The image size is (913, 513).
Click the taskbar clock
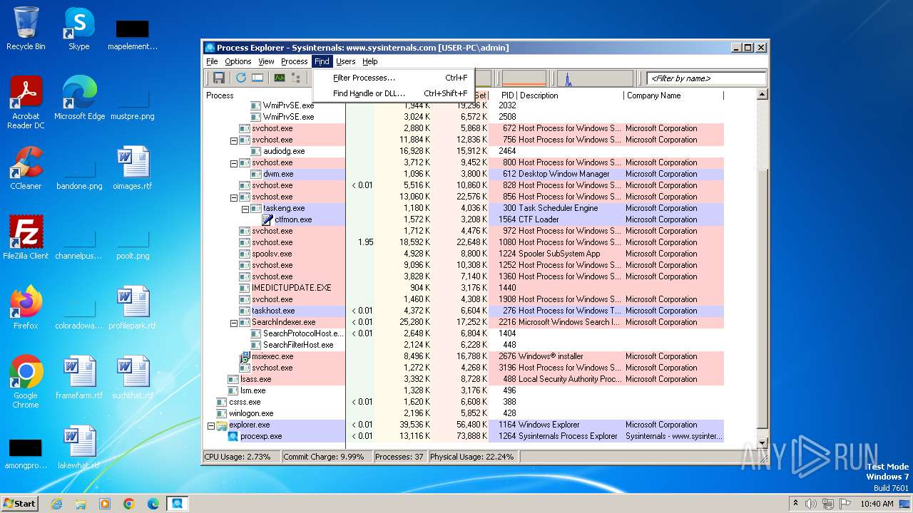coord(877,504)
